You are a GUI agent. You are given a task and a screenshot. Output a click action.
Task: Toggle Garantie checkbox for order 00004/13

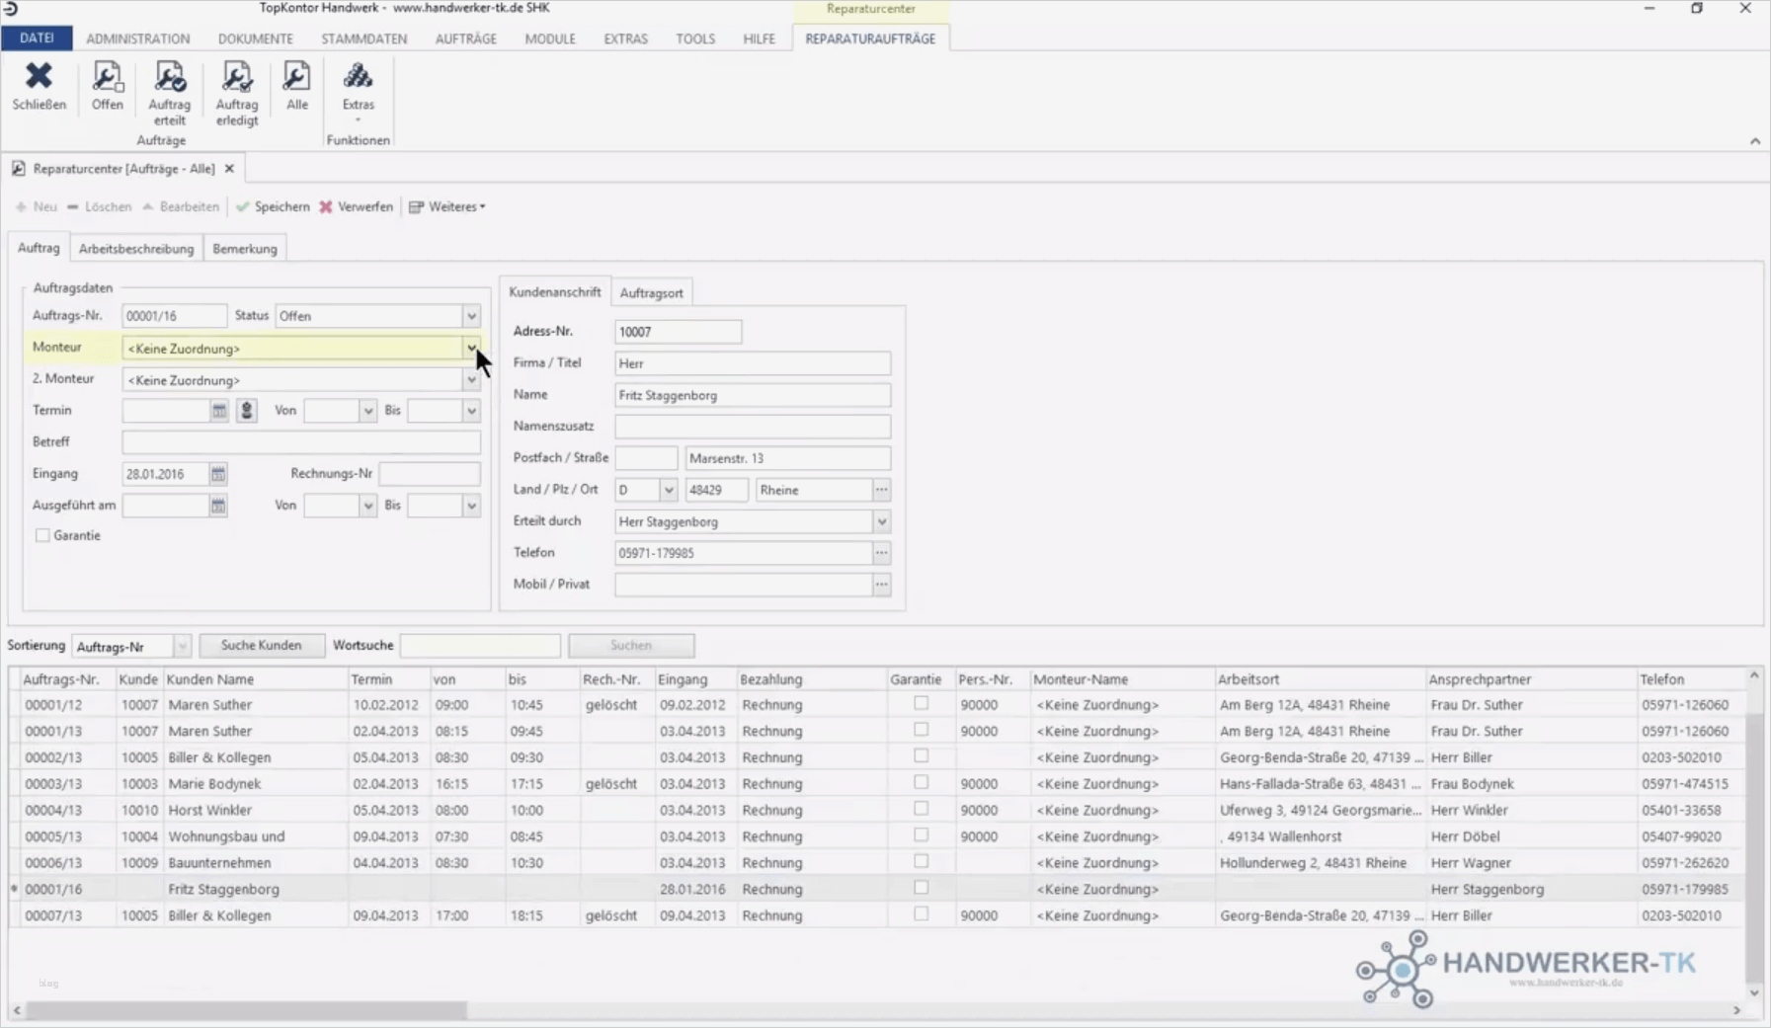pyautogui.click(x=921, y=809)
